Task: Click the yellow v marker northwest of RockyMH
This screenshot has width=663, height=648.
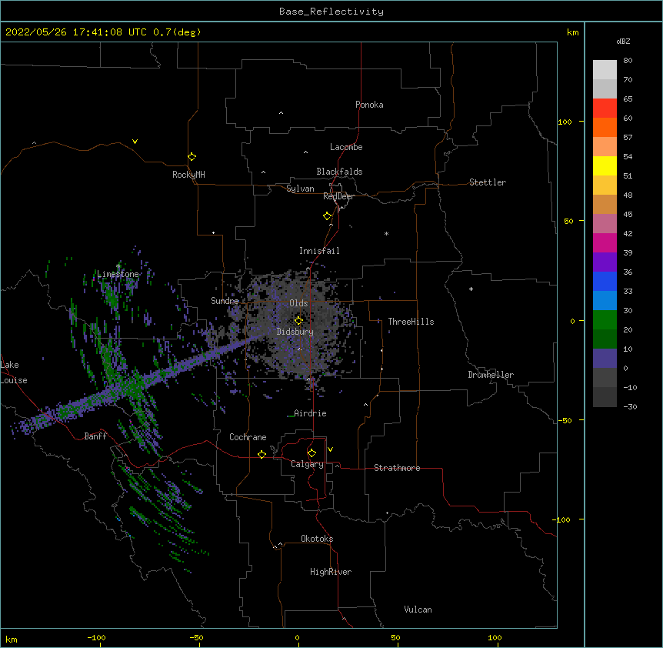Action: pyautogui.click(x=135, y=142)
